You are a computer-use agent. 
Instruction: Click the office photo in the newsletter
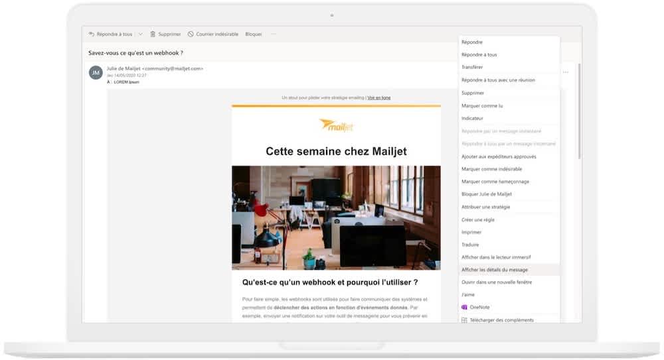(336, 218)
